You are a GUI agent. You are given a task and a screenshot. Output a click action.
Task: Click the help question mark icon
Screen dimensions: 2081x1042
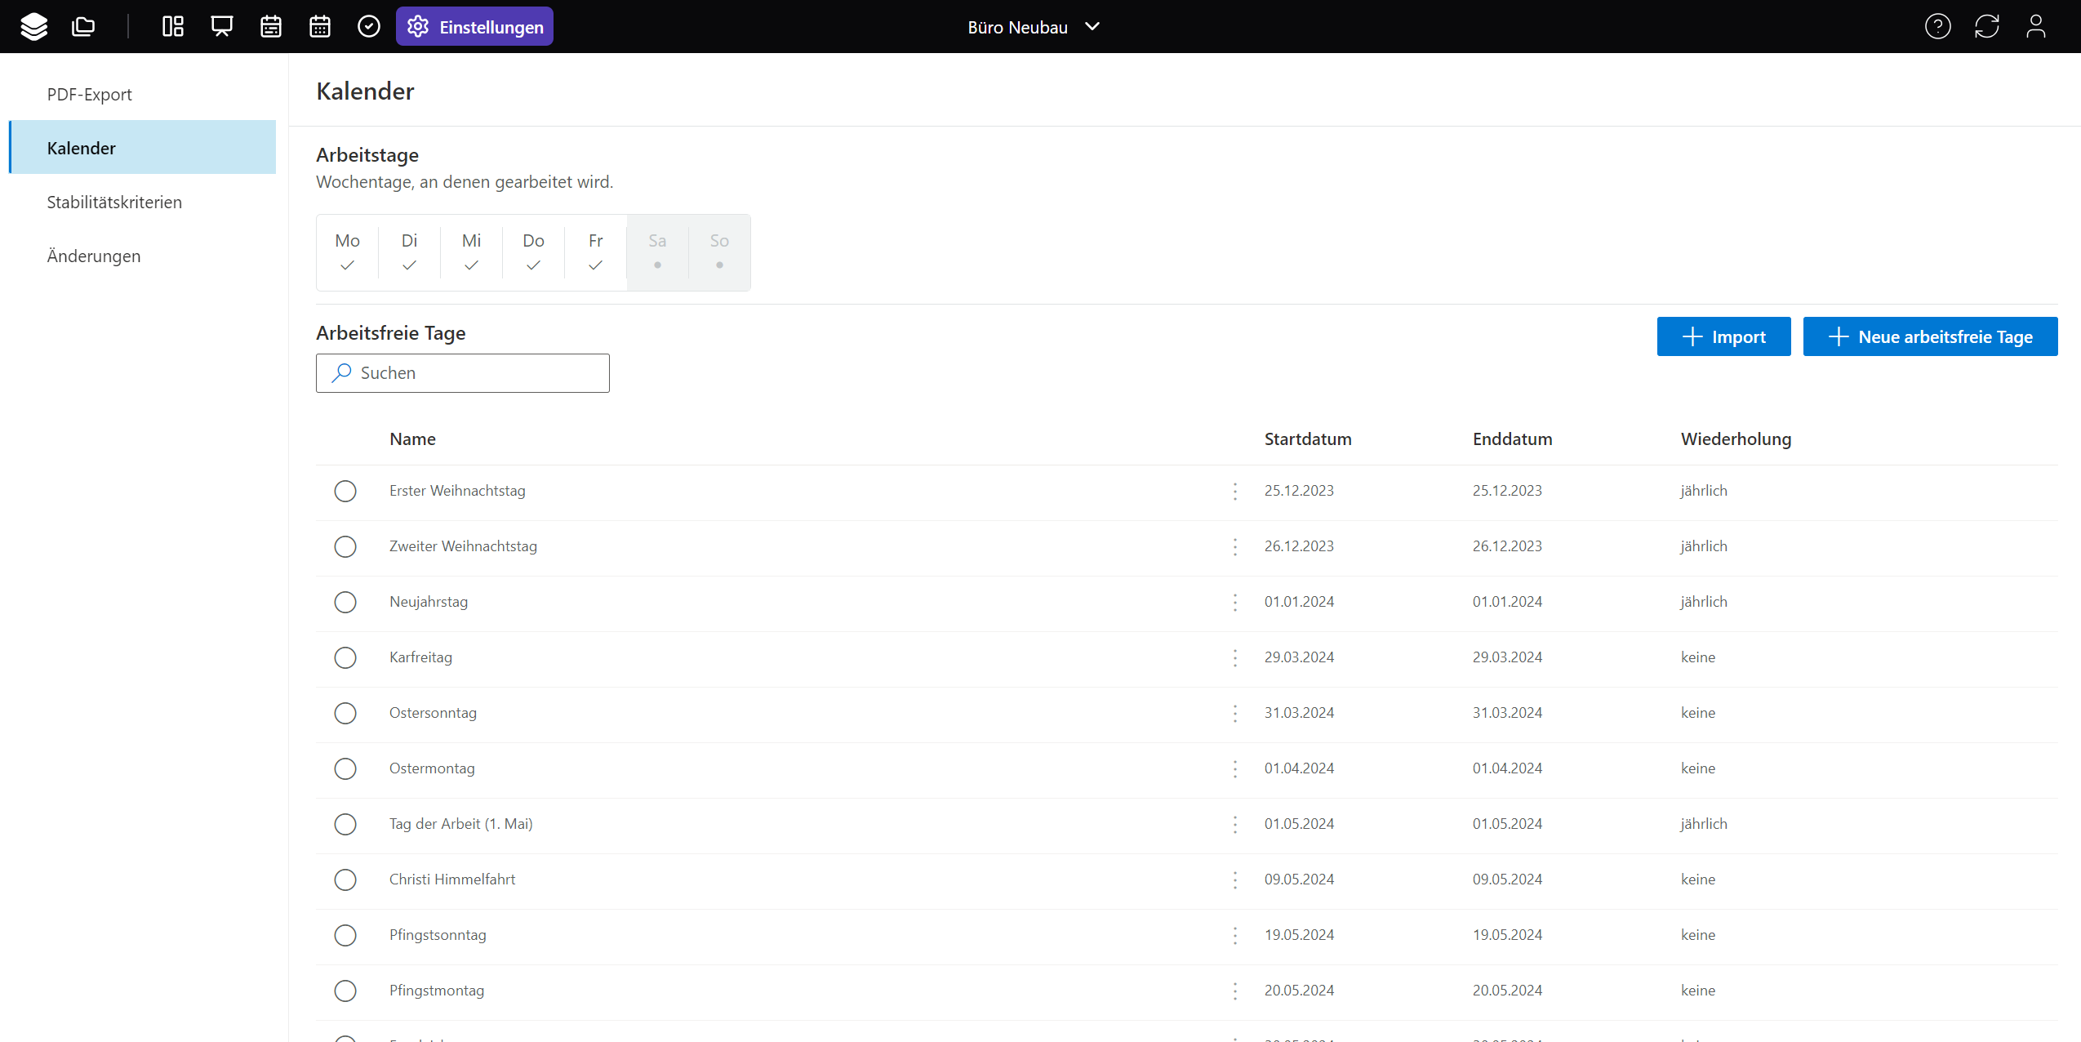coord(1937,27)
